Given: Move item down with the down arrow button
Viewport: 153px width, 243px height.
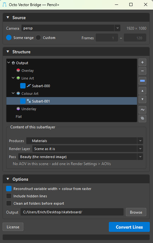Looking at the screenshot, I should coord(142,99).
